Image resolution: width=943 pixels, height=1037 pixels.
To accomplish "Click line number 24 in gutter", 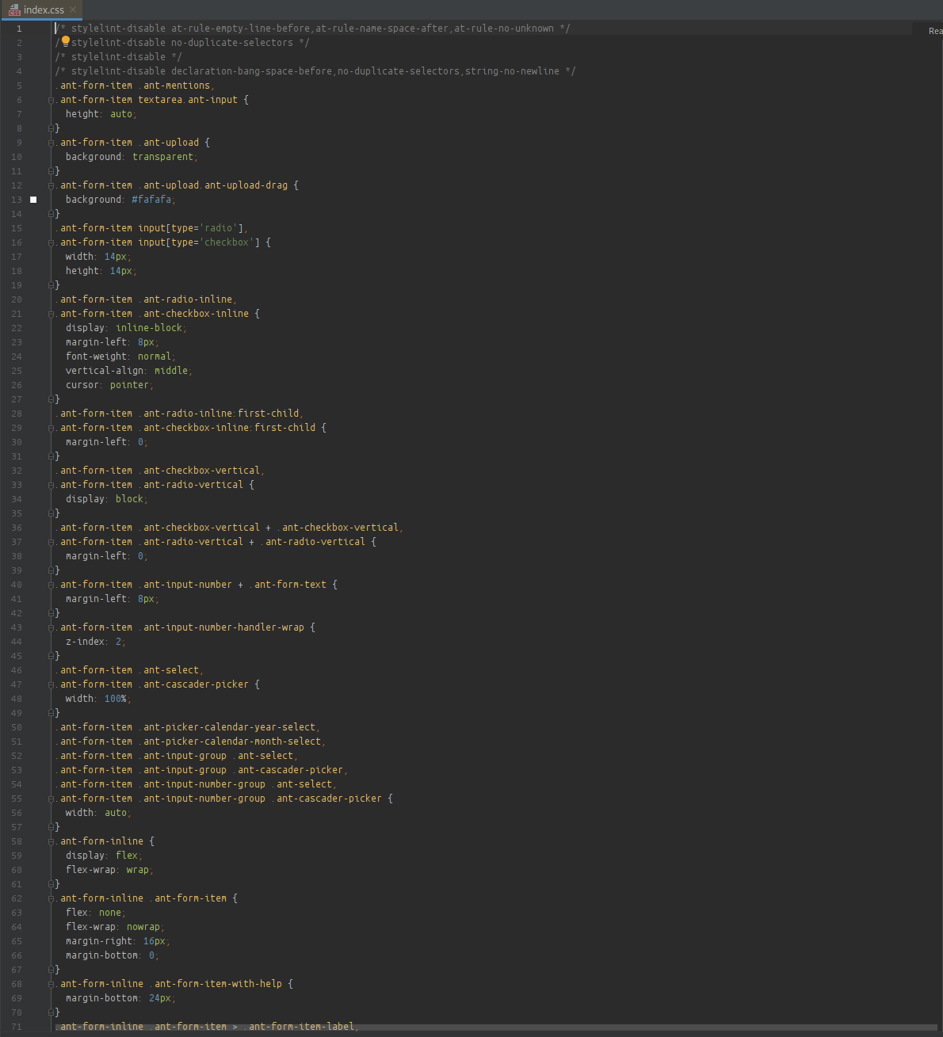I will click(17, 356).
